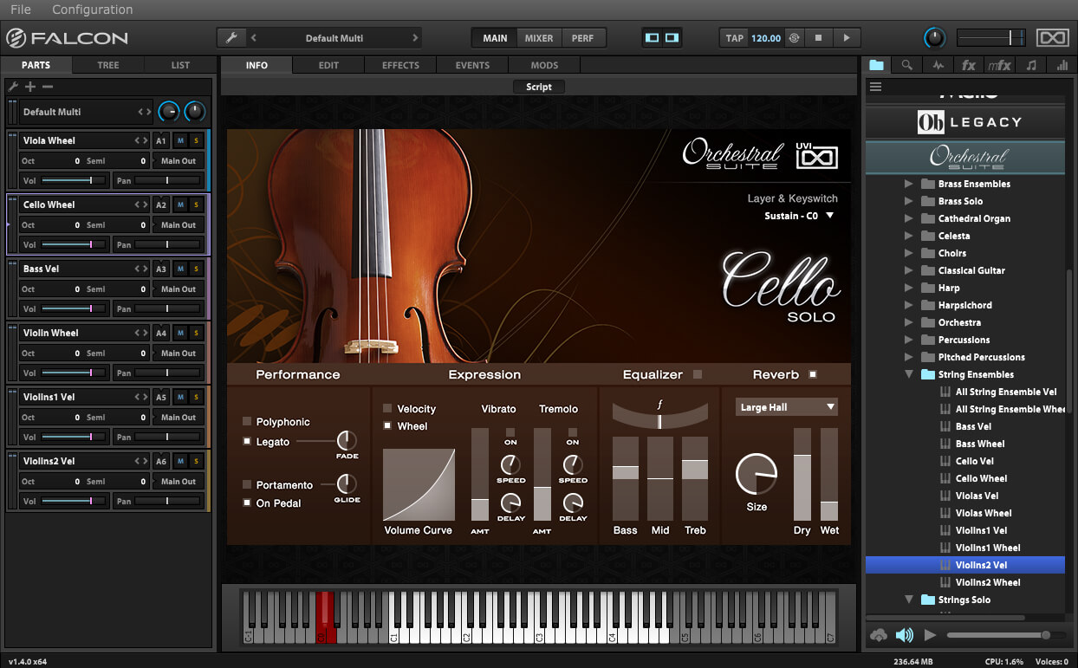Solo the Cello Wheel part
Viewport: 1078px width, 668px height.
(x=196, y=204)
